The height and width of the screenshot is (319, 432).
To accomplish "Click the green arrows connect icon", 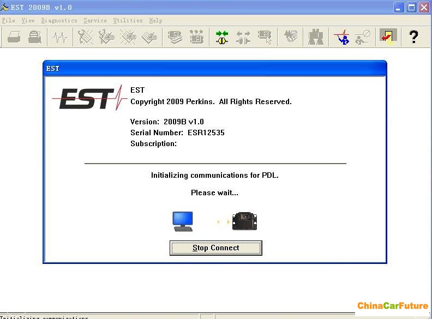I will pyautogui.click(x=221, y=37).
